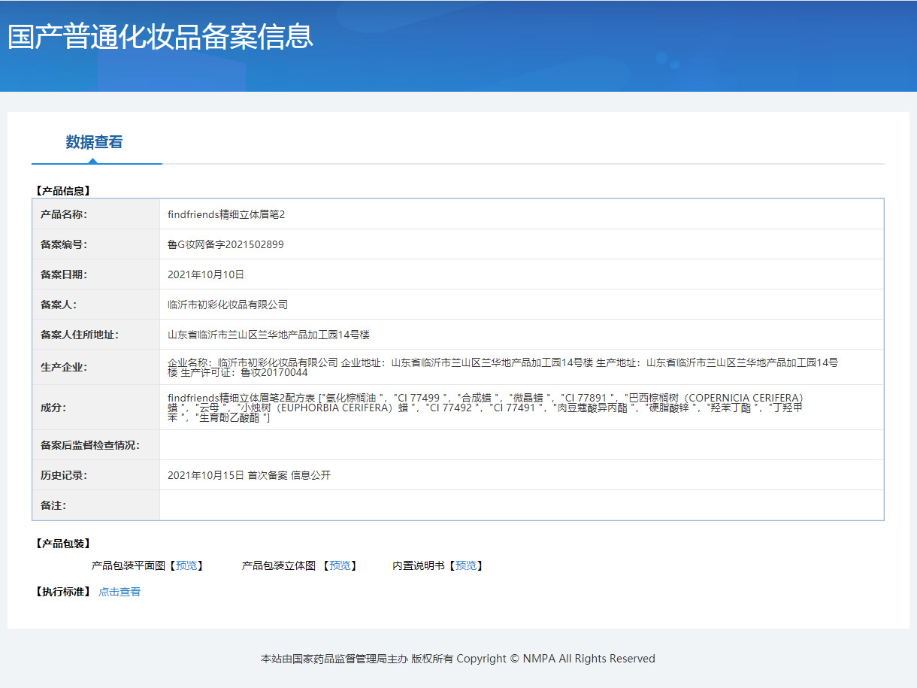Select history record 2021年10月15日 首次备案 信息公开

249,475
